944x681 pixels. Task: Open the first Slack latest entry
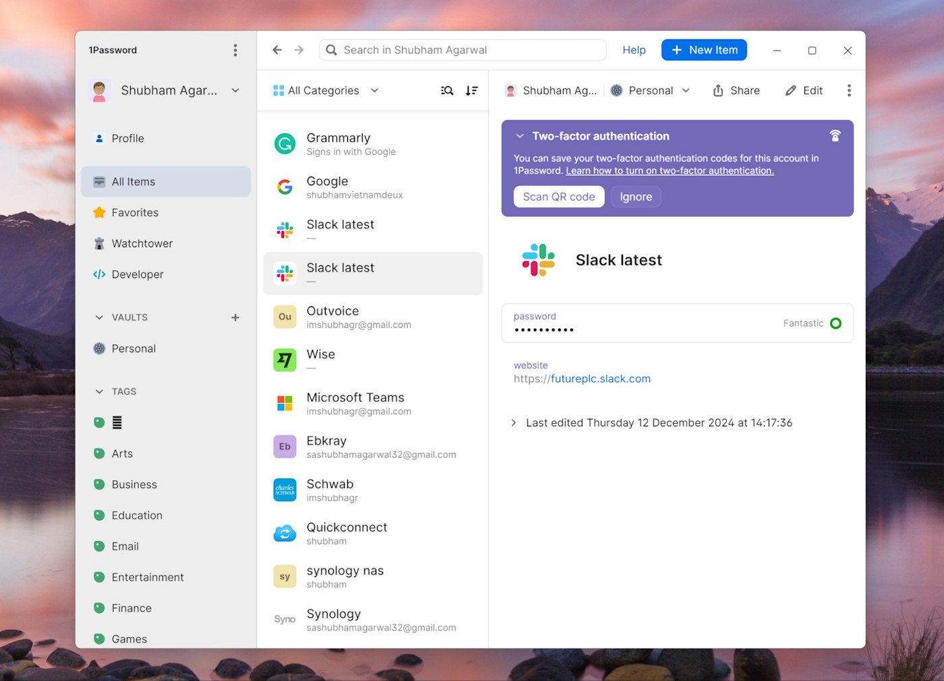pyautogui.click(x=373, y=230)
